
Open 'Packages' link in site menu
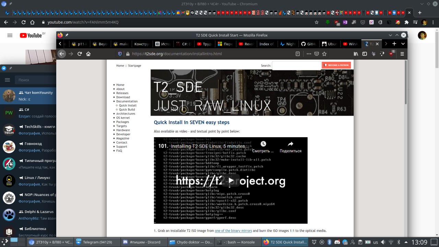pyautogui.click(x=122, y=122)
